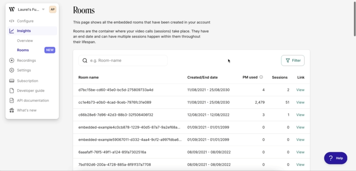
Task: Click the Room name column header
Action: point(89,77)
